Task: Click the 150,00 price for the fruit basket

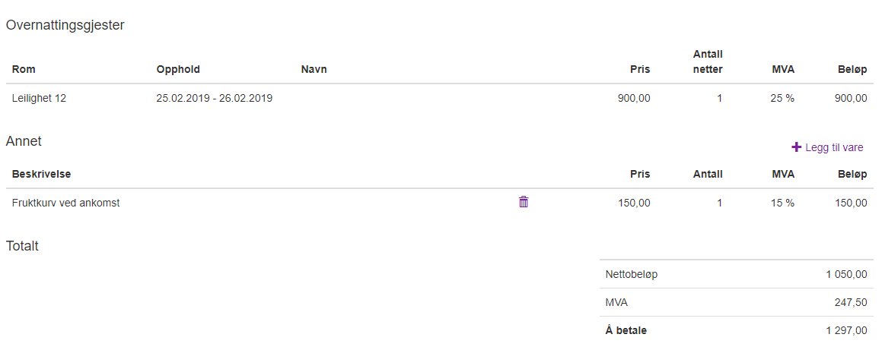Action: 633,203
